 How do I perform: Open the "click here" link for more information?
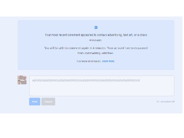(x=108, y=61)
